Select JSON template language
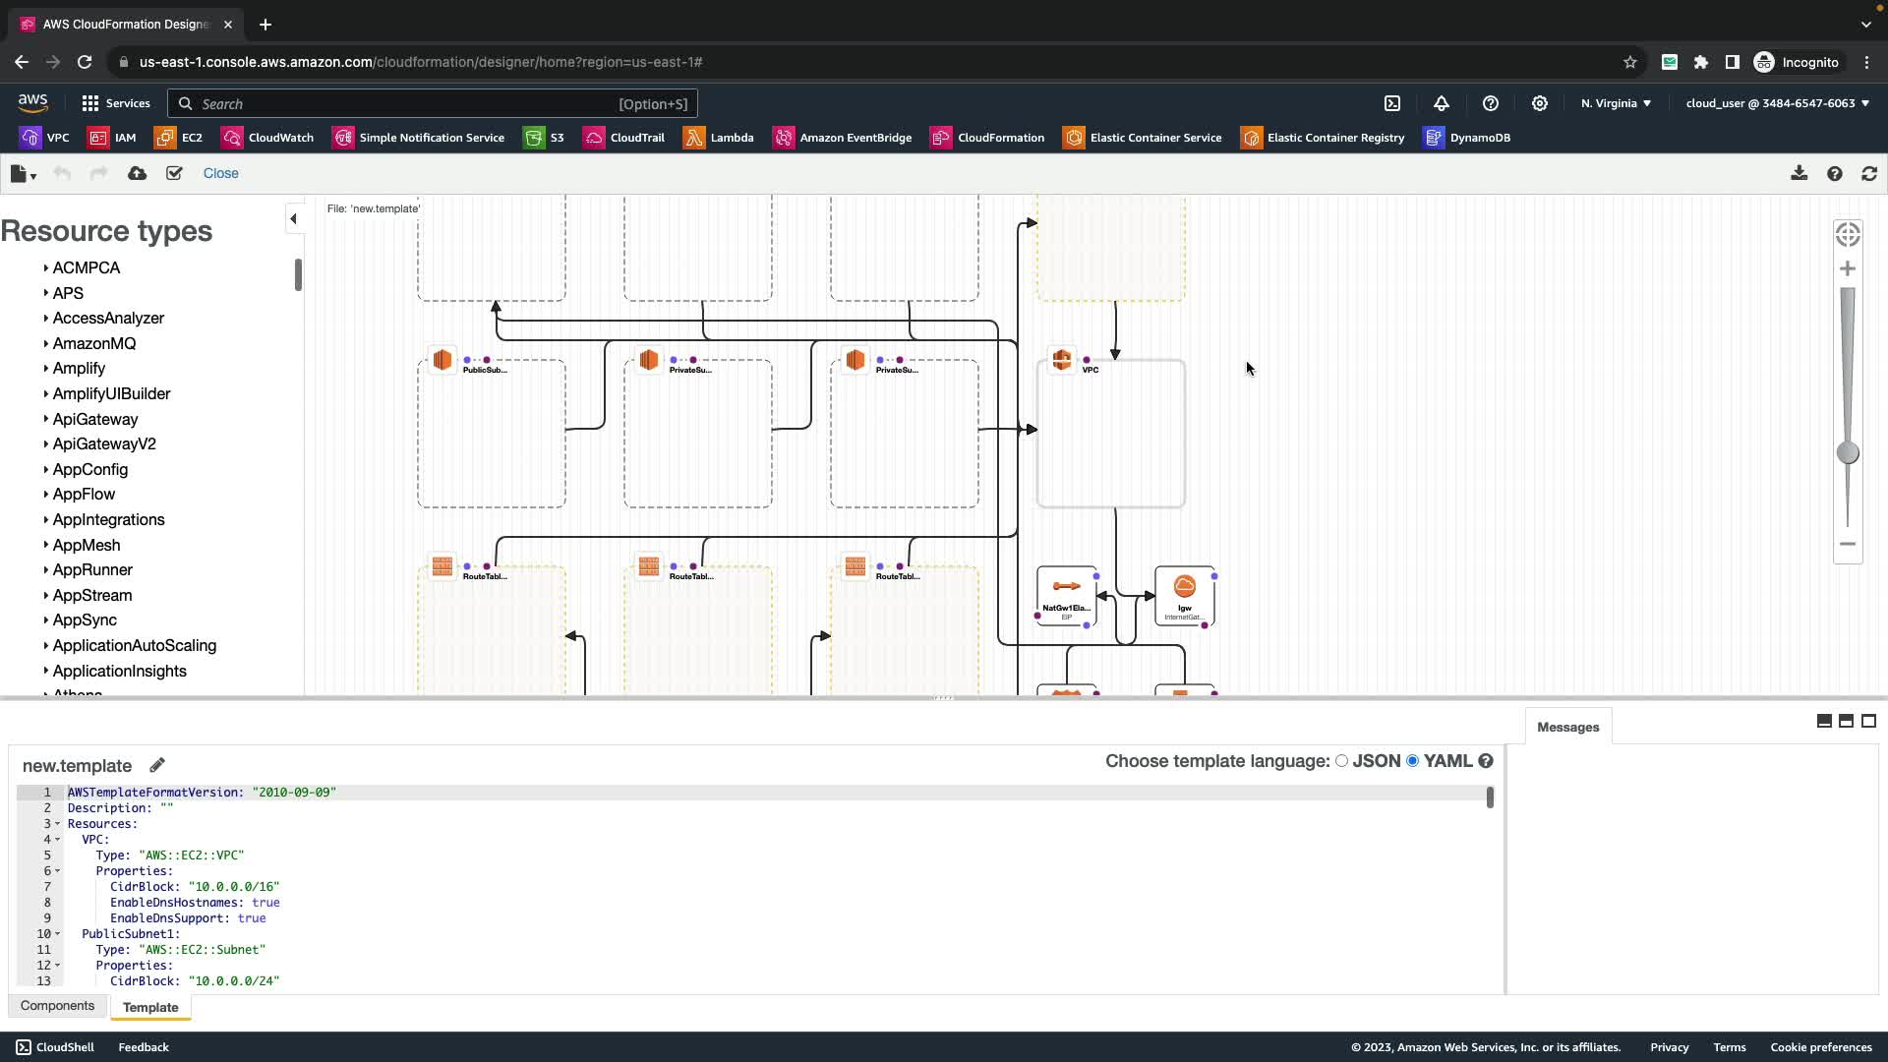This screenshot has width=1888, height=1062. point(1341,761)
